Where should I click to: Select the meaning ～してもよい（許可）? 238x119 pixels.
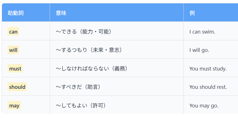point(81,106)
